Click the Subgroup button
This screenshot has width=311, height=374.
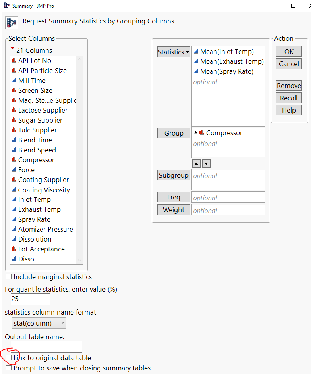click(x=174, y=175)
